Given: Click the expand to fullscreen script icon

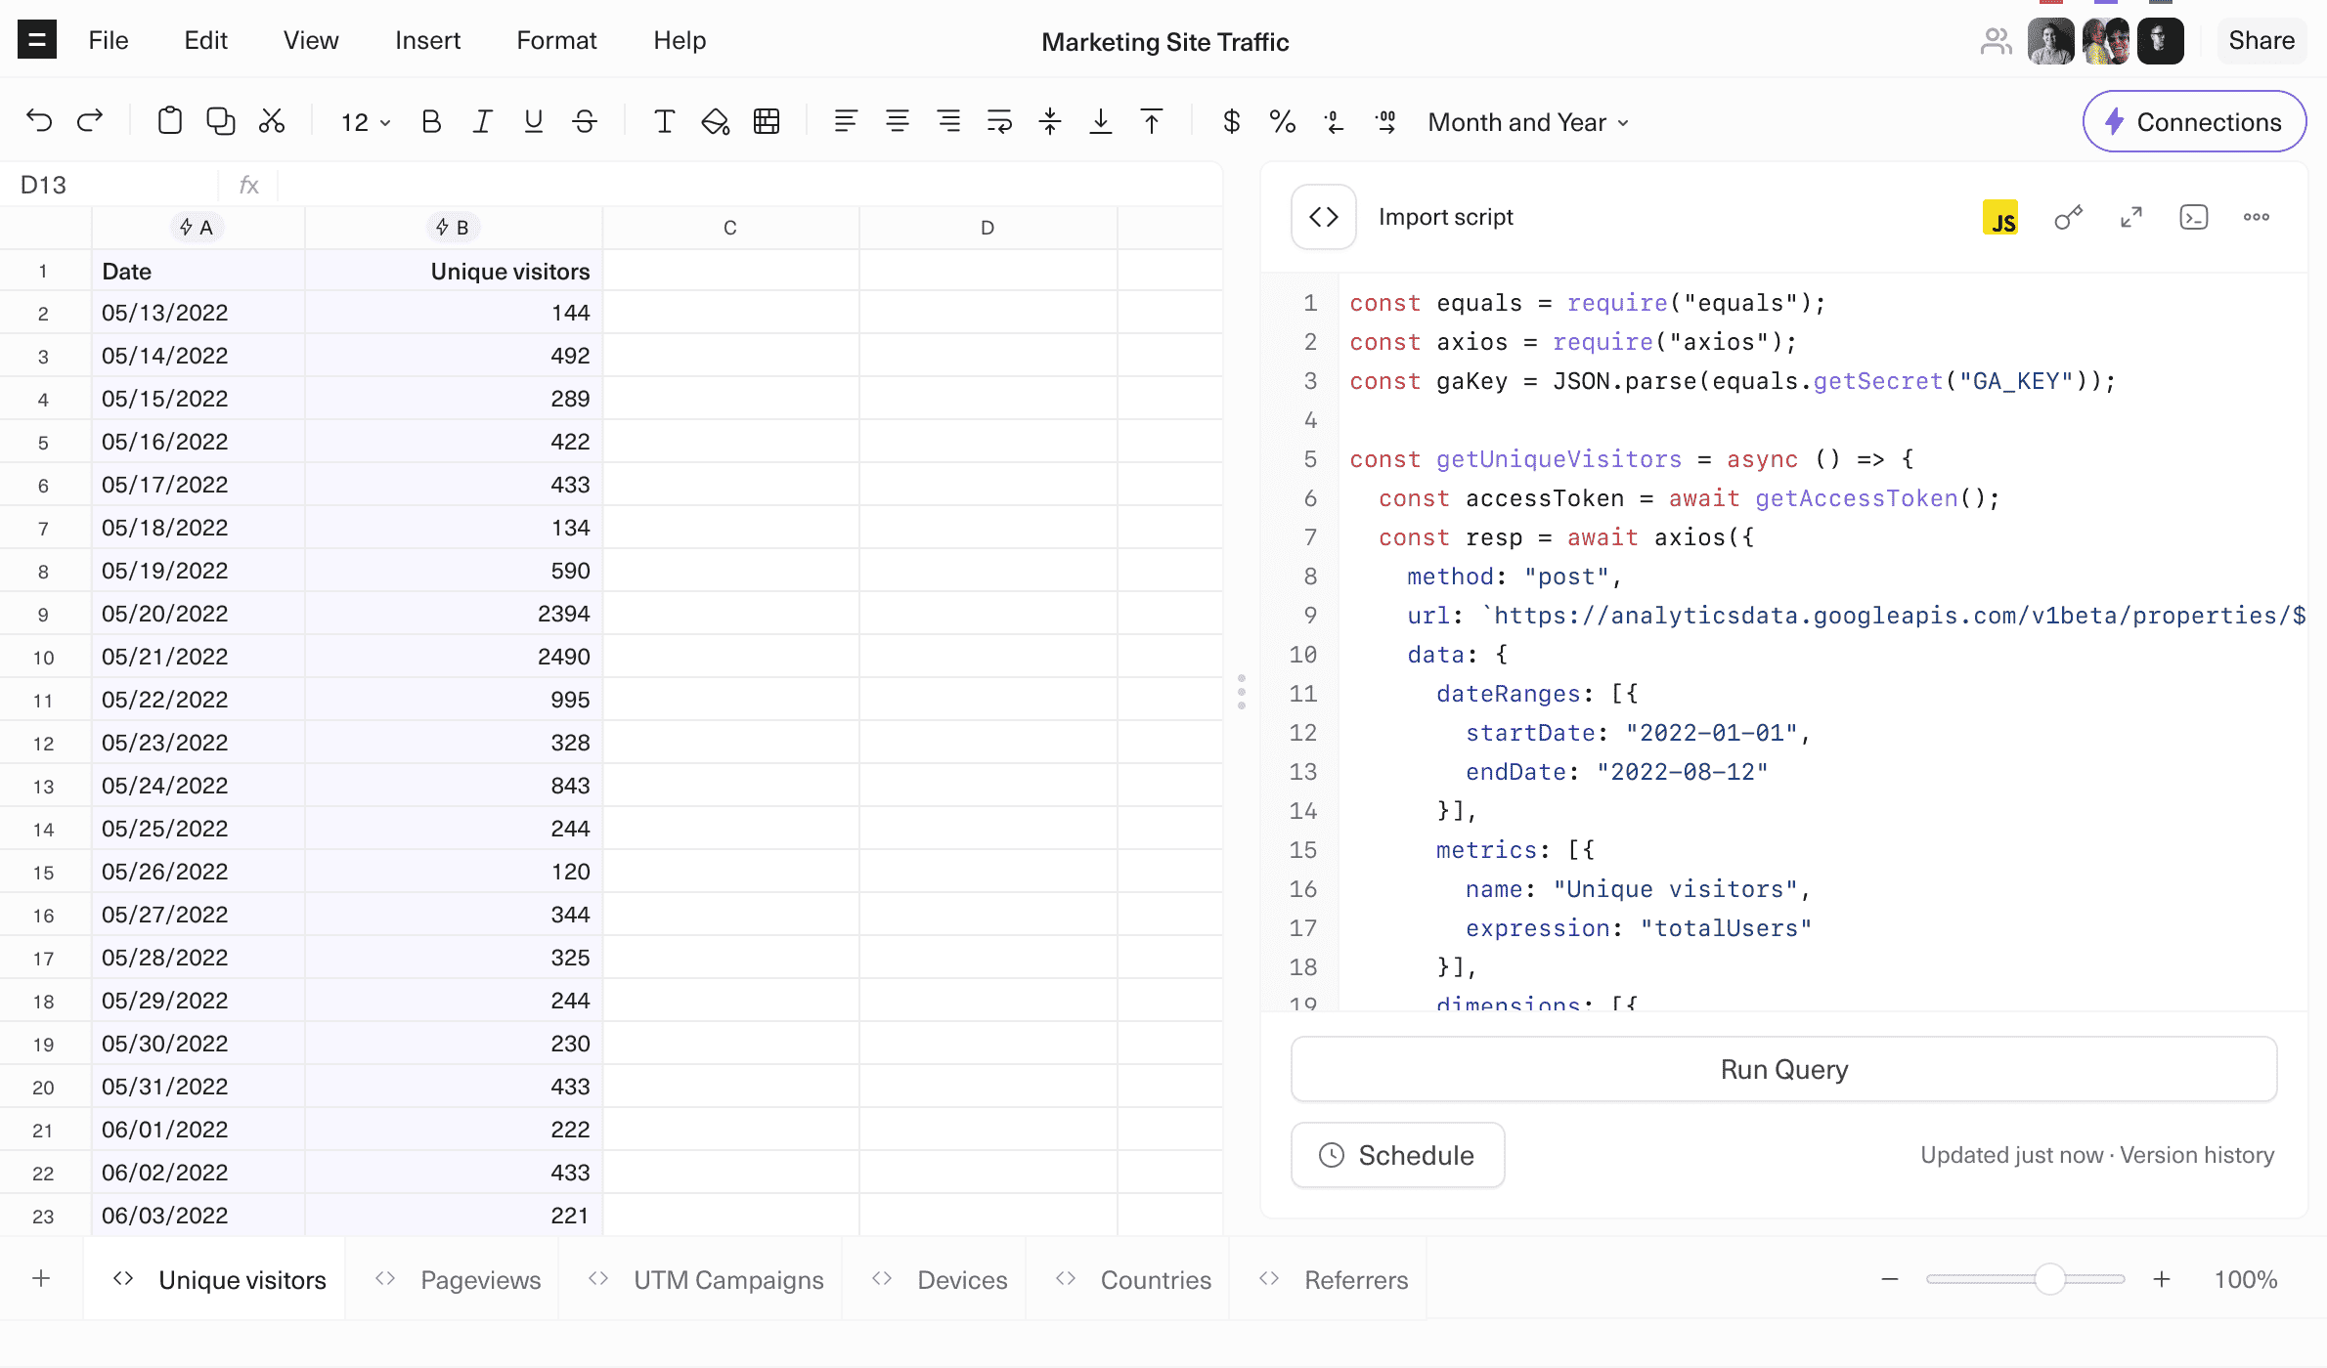Looking at the screenshot, I should pyautogui.click(x=2131, y=217).
